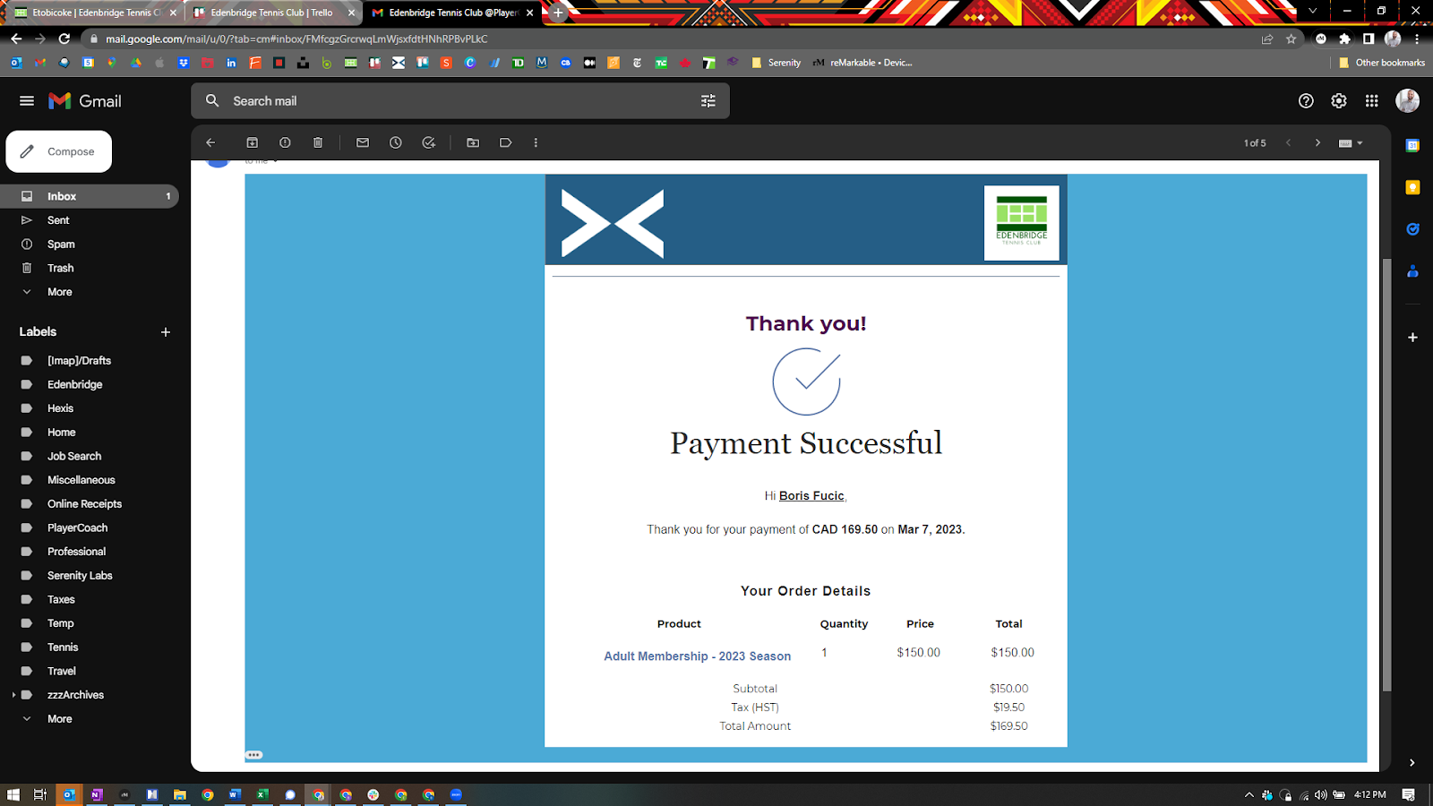
Task: Click the browser address bar URL
Action: pyautogui.click(x=296, y=39)
